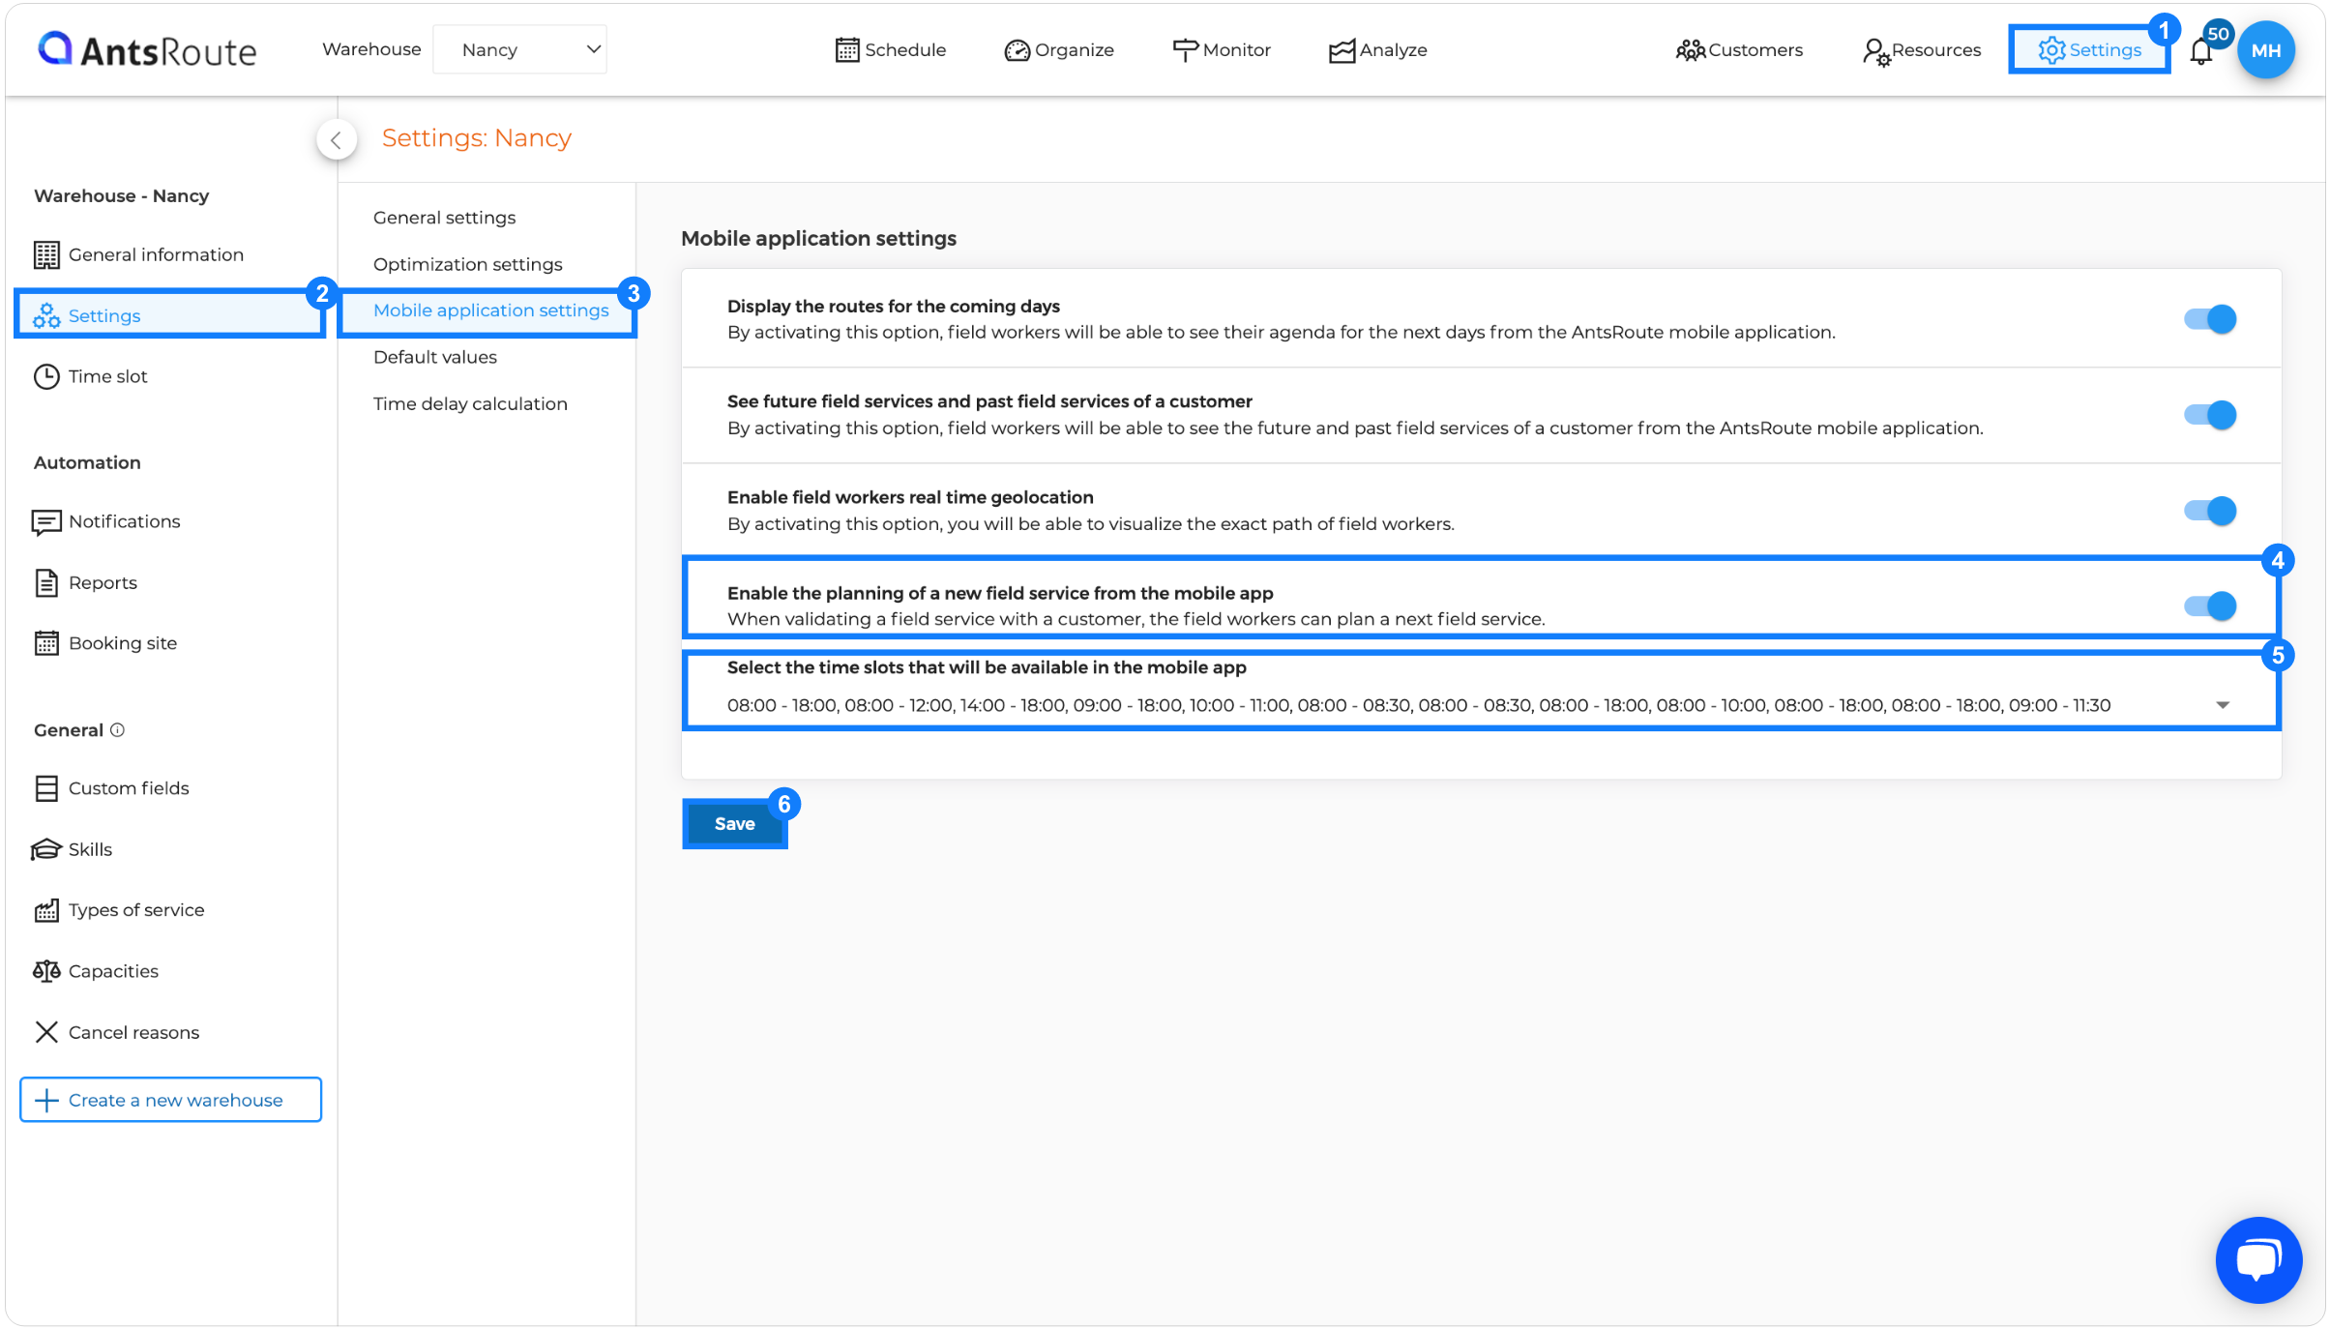2330x1329 pixels.
Task: Open the Schedule menu
Action: (905, 49)
